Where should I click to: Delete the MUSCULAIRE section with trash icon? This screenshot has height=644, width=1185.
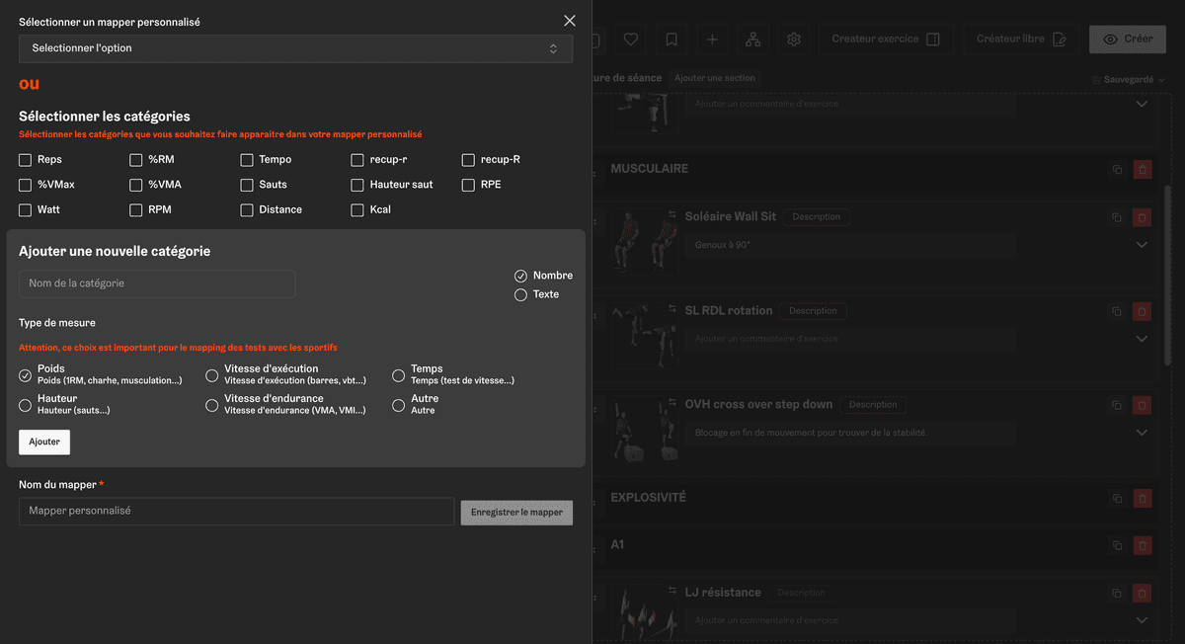coord(1143,170)
